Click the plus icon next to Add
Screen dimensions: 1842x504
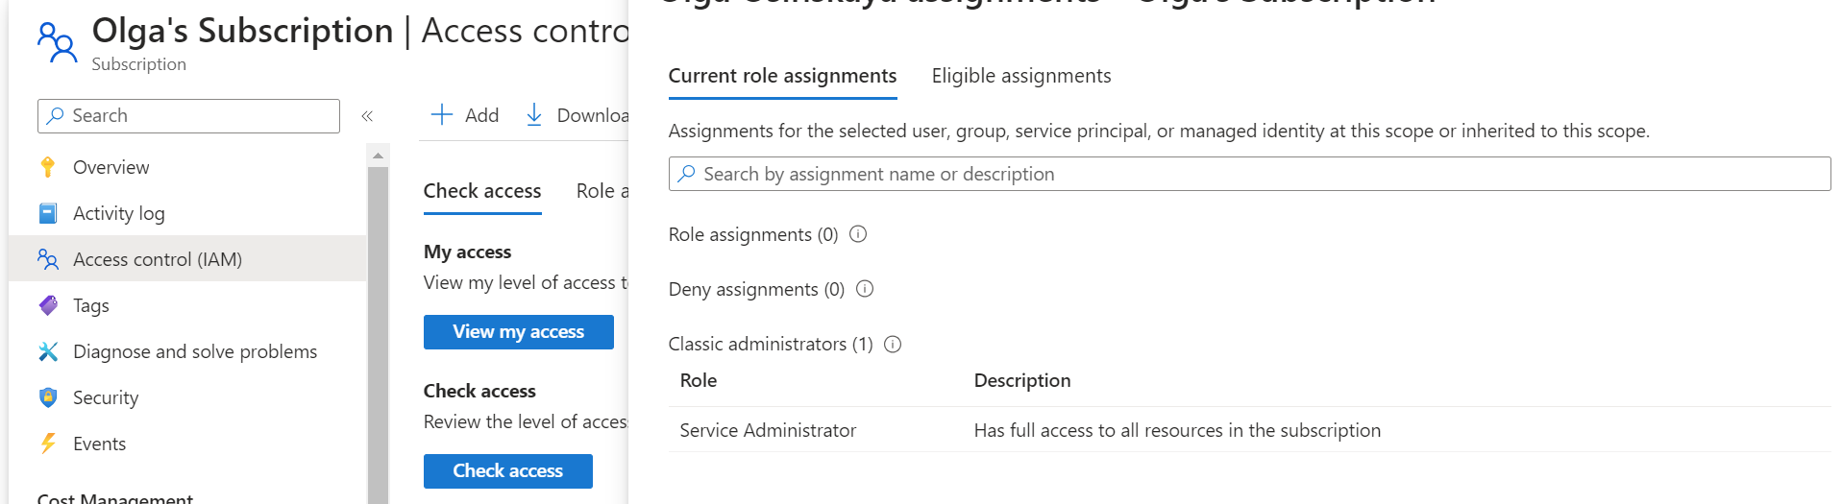[442, 115]
